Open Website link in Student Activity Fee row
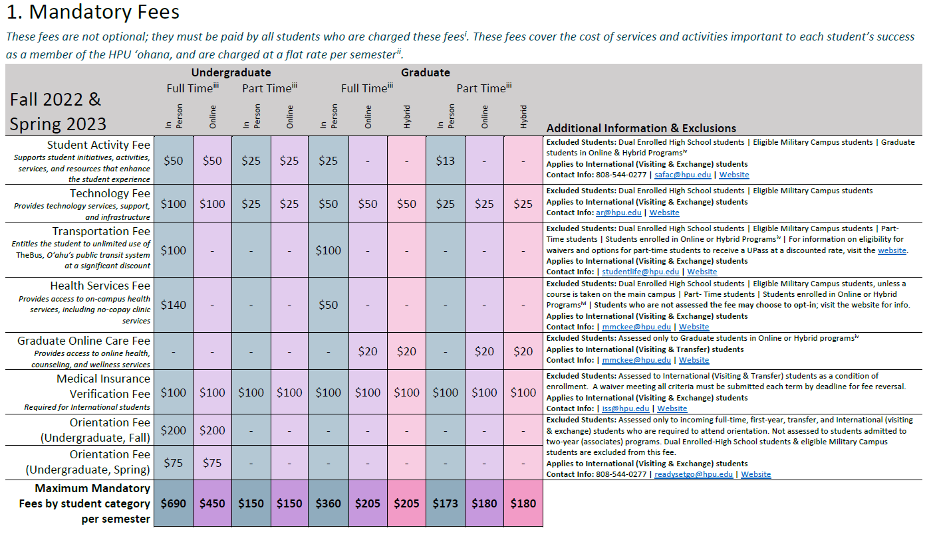Viewport: 933px width, 534px height. pos(734,175)
